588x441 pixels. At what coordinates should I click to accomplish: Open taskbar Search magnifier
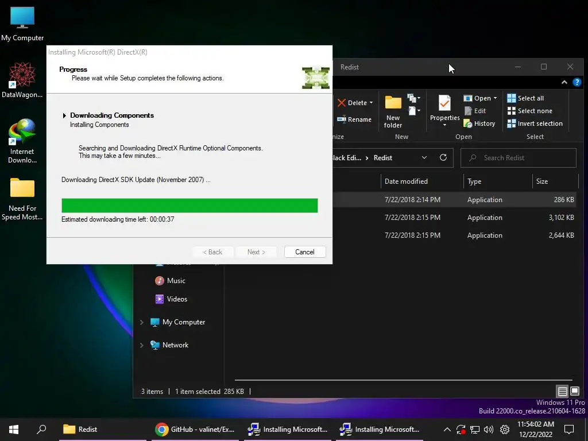pyautogui.click(x=41, y=430)
